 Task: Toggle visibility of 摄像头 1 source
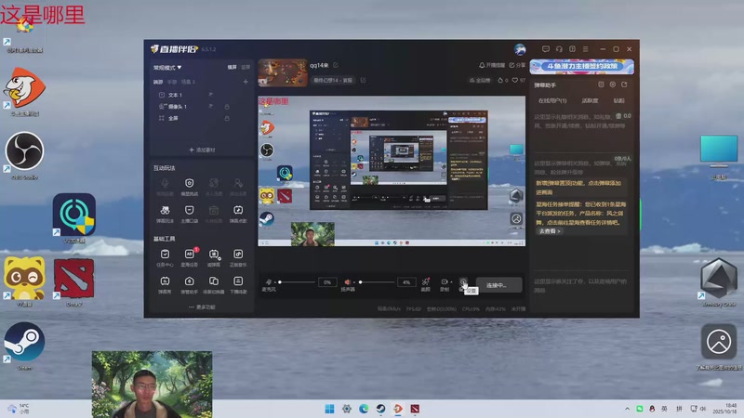click(x=211, y=106)
